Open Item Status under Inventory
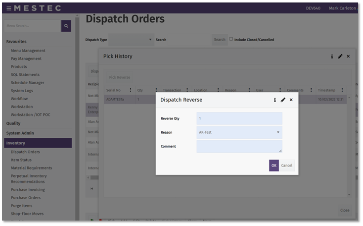 [x=21, y=160]
